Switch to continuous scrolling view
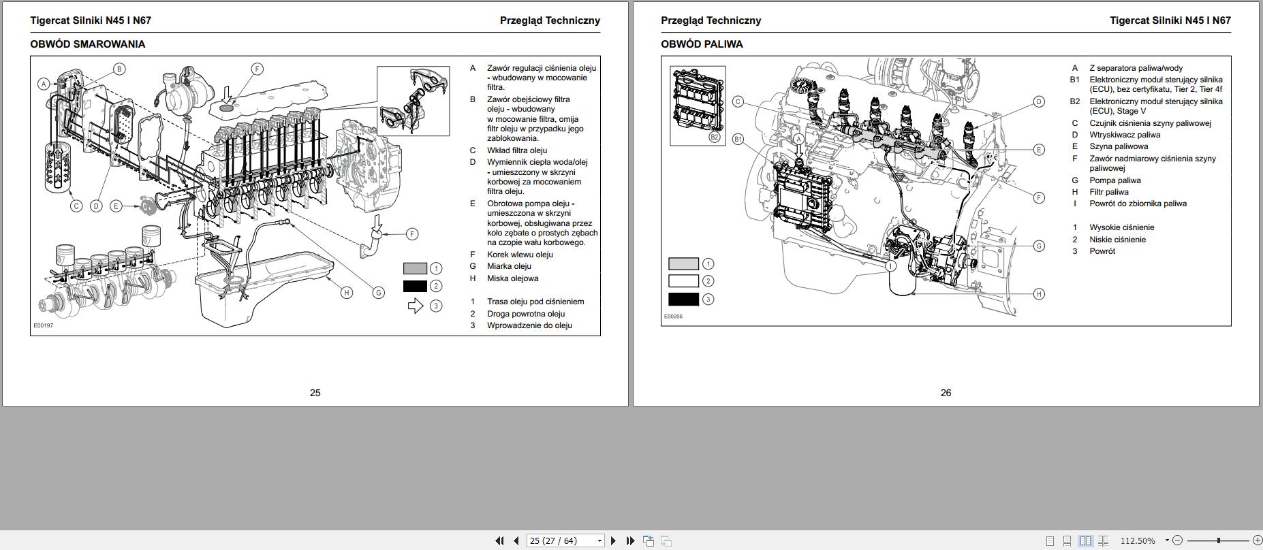 coord(1067,540)
